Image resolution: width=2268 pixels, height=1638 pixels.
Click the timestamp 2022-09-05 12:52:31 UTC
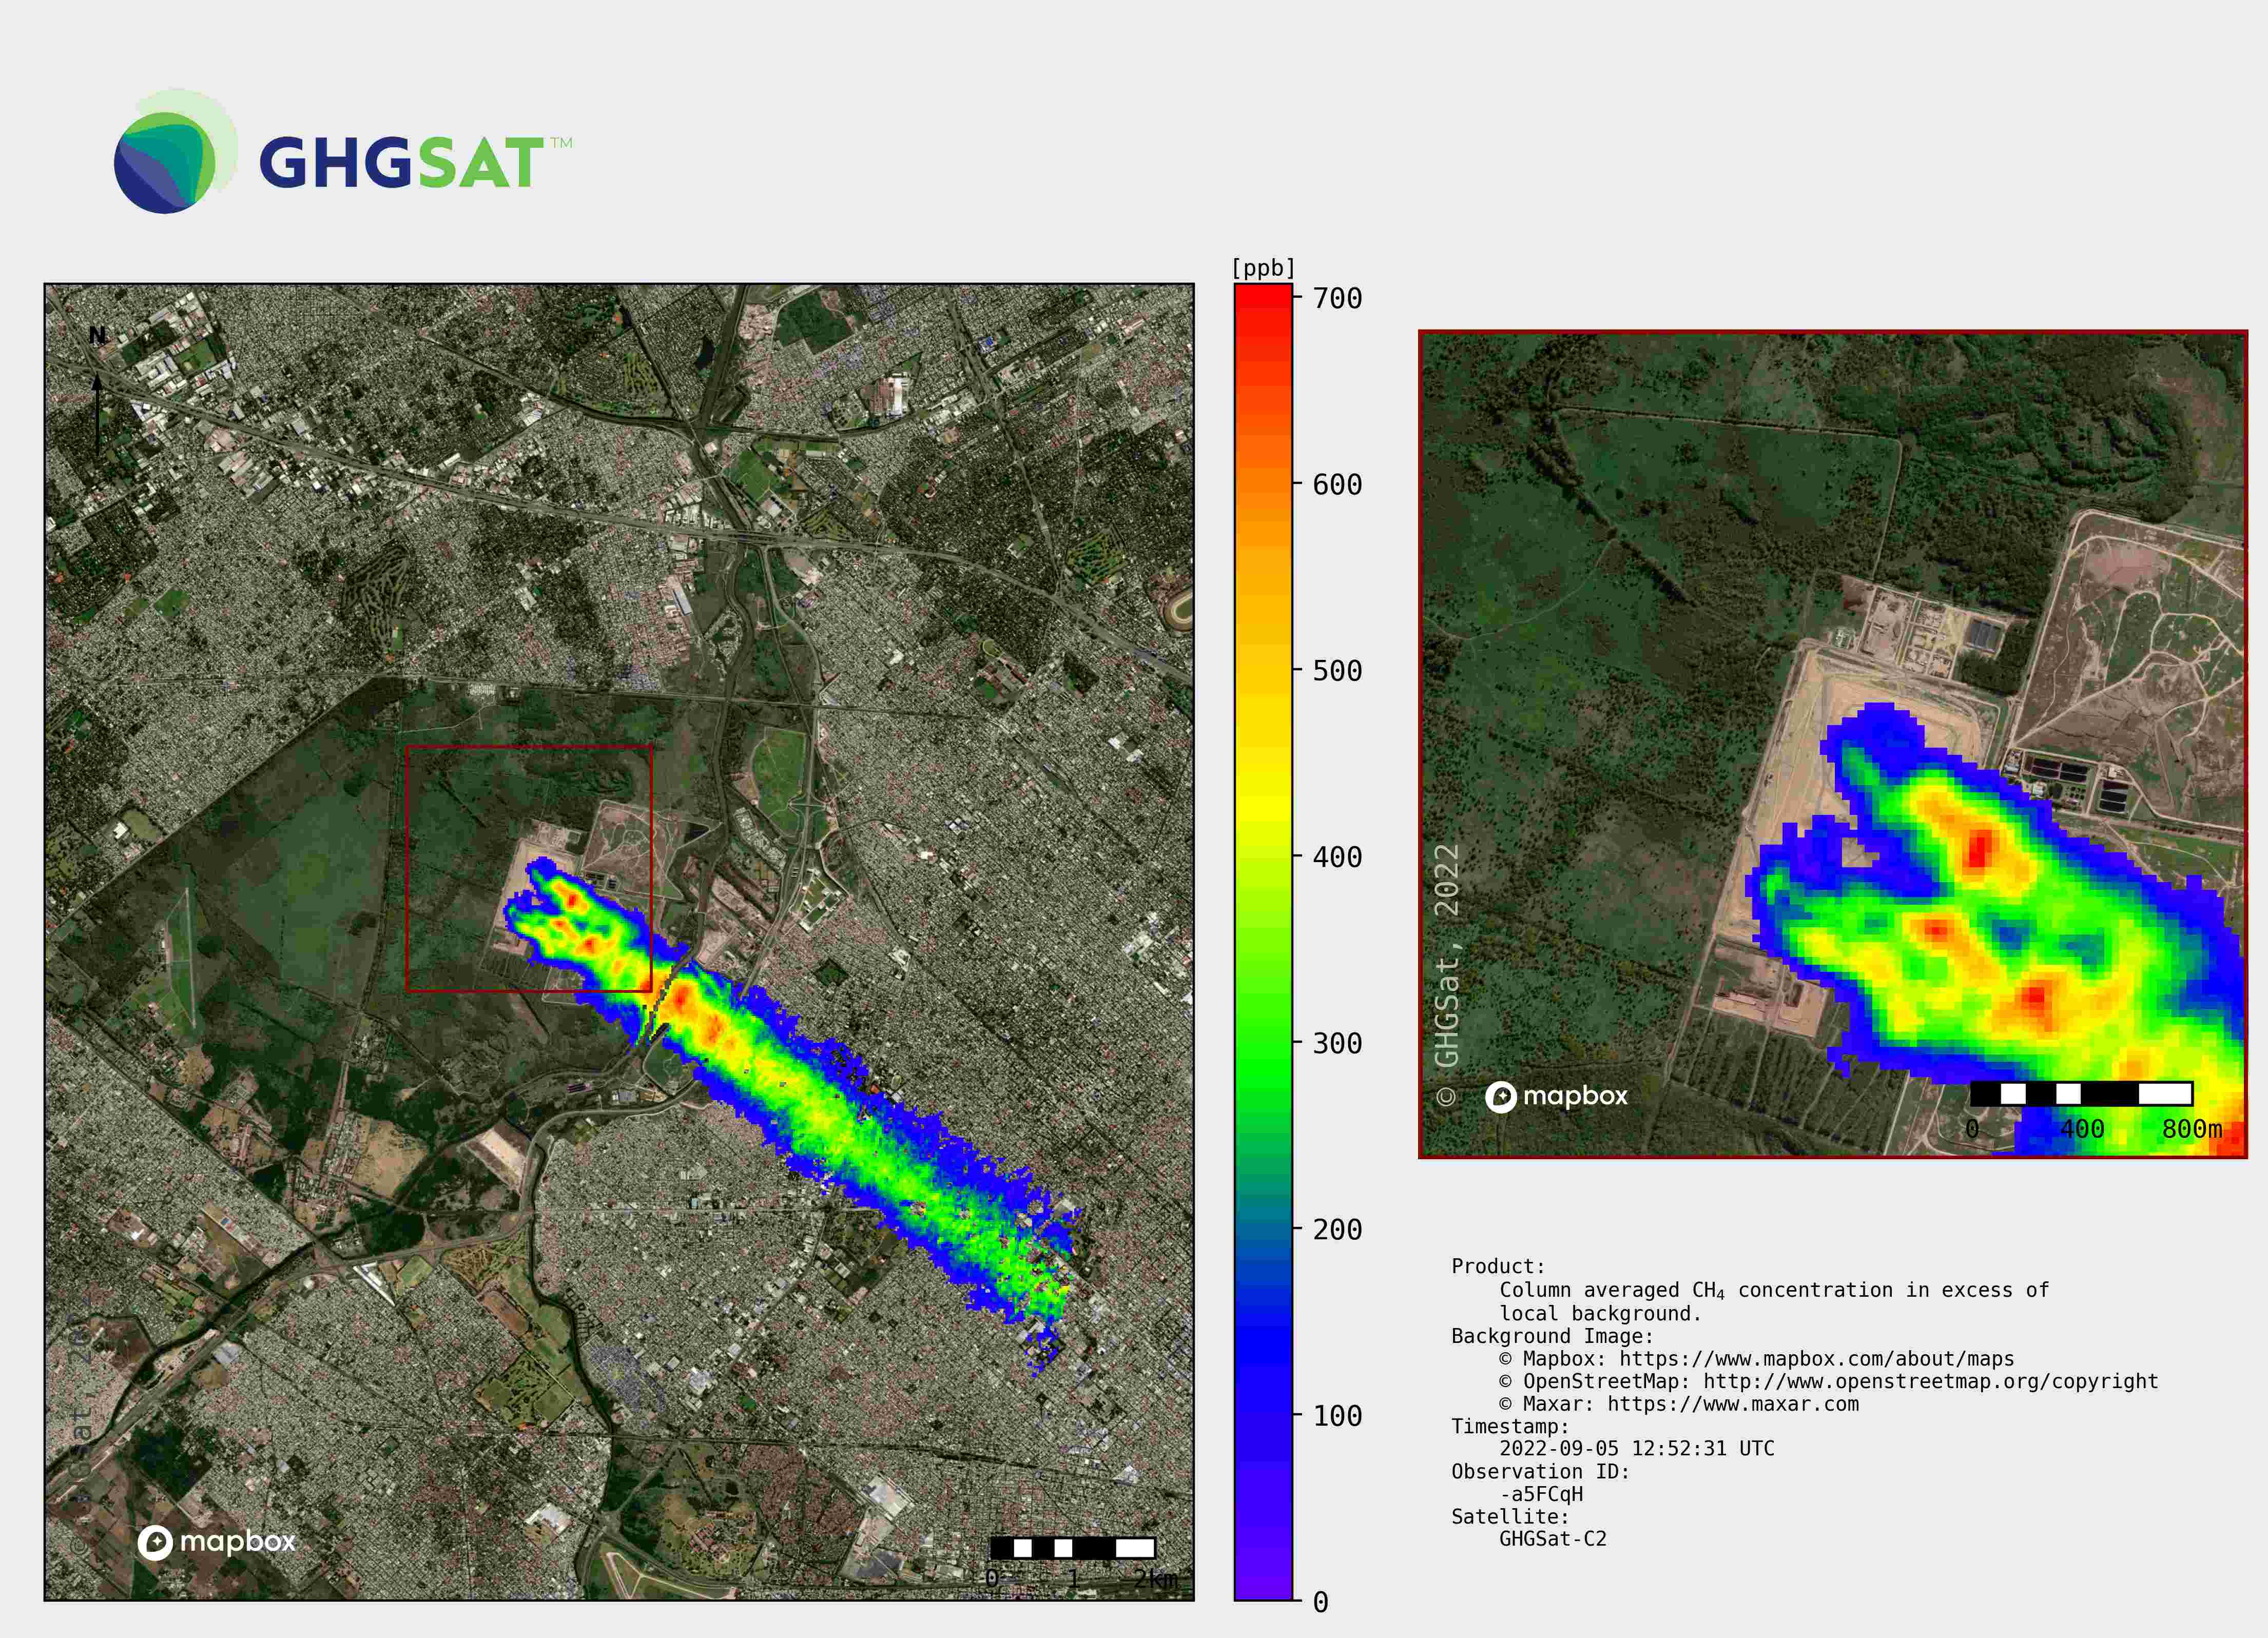[x=1636, y=1448]
